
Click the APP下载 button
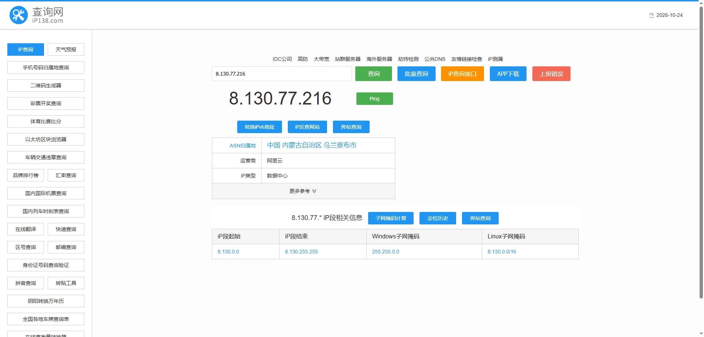[508, 74]
